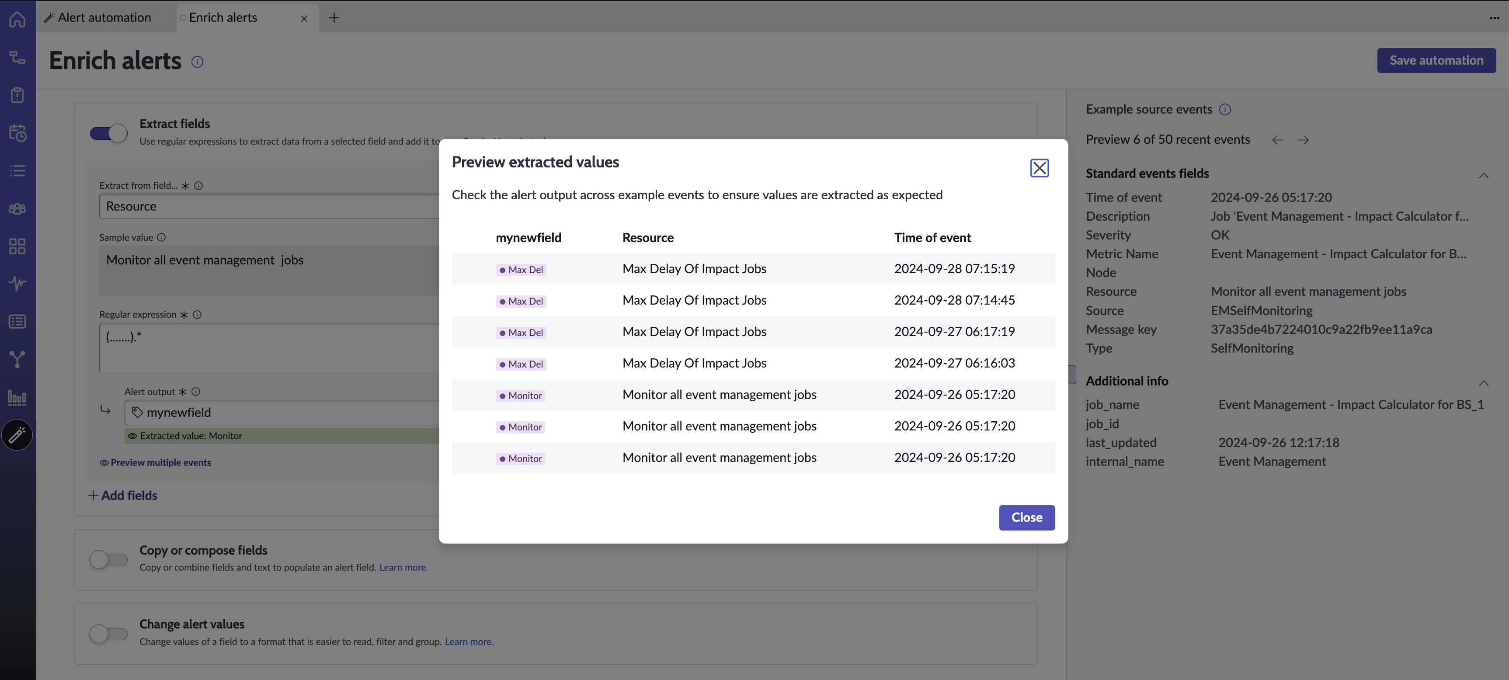This screenshot has width=1509, height=680.
Task: Click job_name value Event Management - Impact Calculator for BS_1
Action: tap(1351, 405)
